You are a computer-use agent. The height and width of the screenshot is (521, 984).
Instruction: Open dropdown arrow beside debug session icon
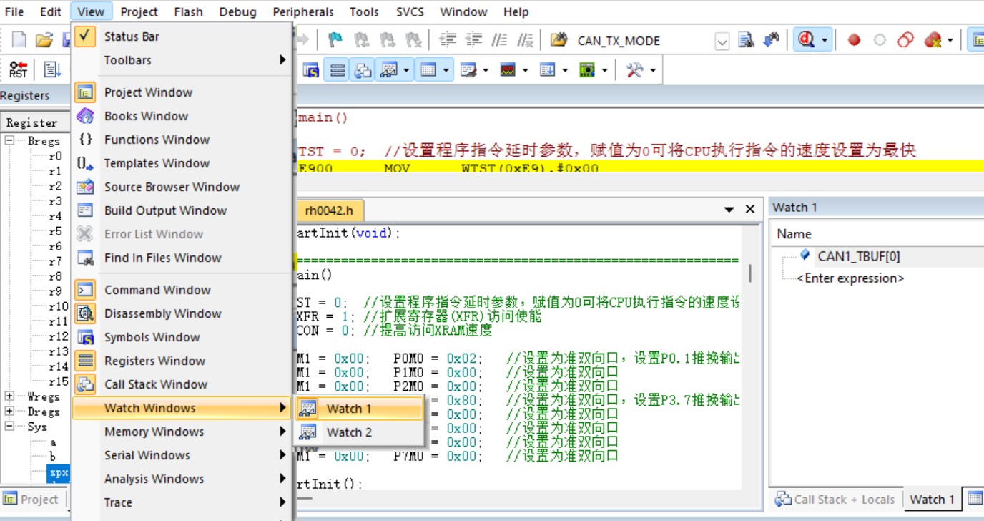[x=825, y=41]
